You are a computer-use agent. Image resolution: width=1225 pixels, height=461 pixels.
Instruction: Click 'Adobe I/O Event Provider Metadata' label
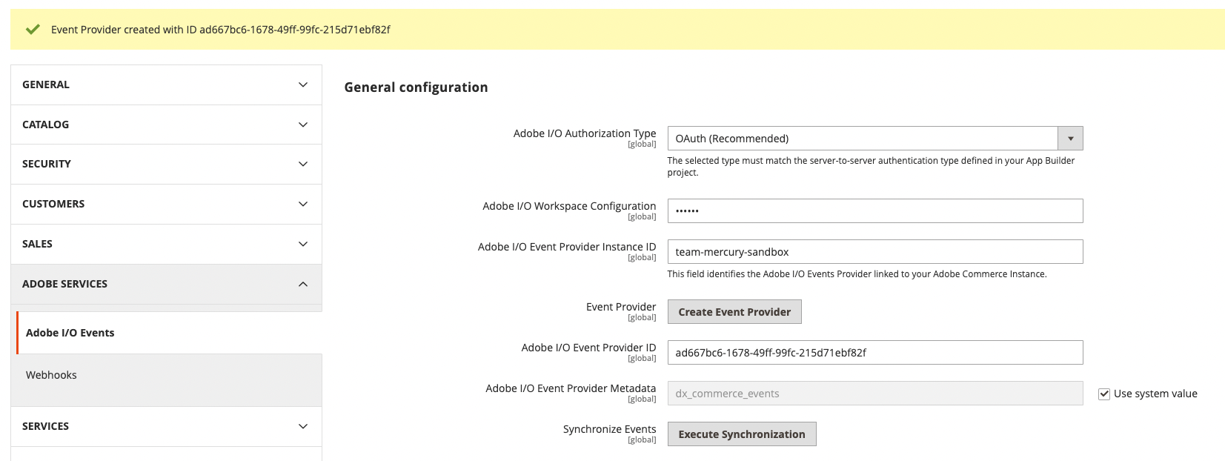[571, 388]
